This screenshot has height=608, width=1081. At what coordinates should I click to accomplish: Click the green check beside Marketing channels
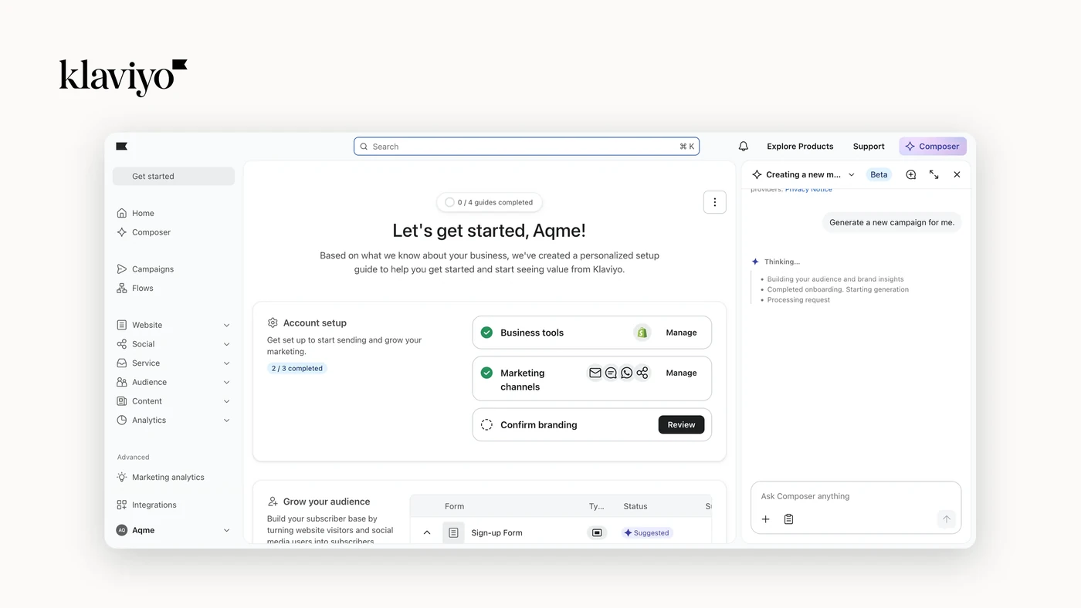486,373
